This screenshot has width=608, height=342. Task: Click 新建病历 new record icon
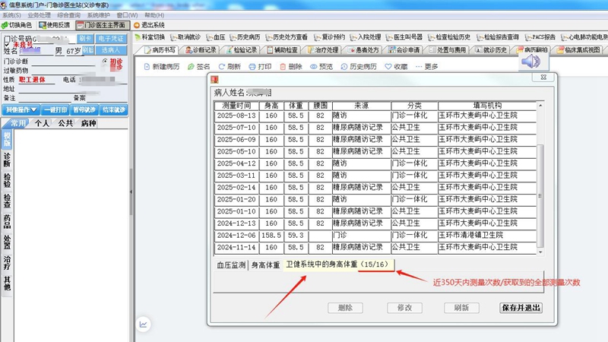click(x=147, y=67)
